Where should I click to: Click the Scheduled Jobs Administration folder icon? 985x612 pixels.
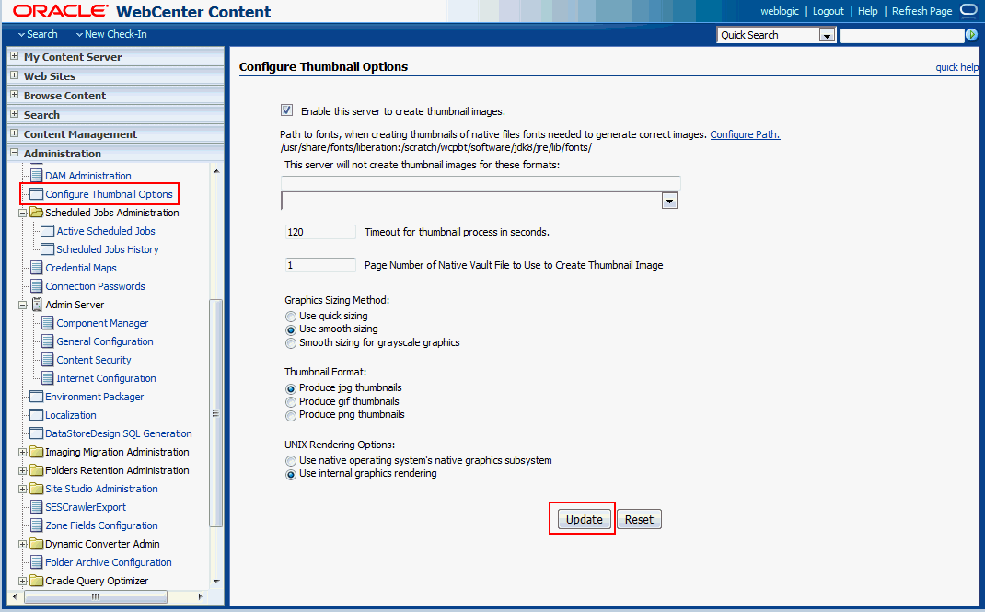coord(37,213)
